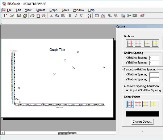Sort data A to Z
The height and width of the screenshot is (140, 163).
89,16
